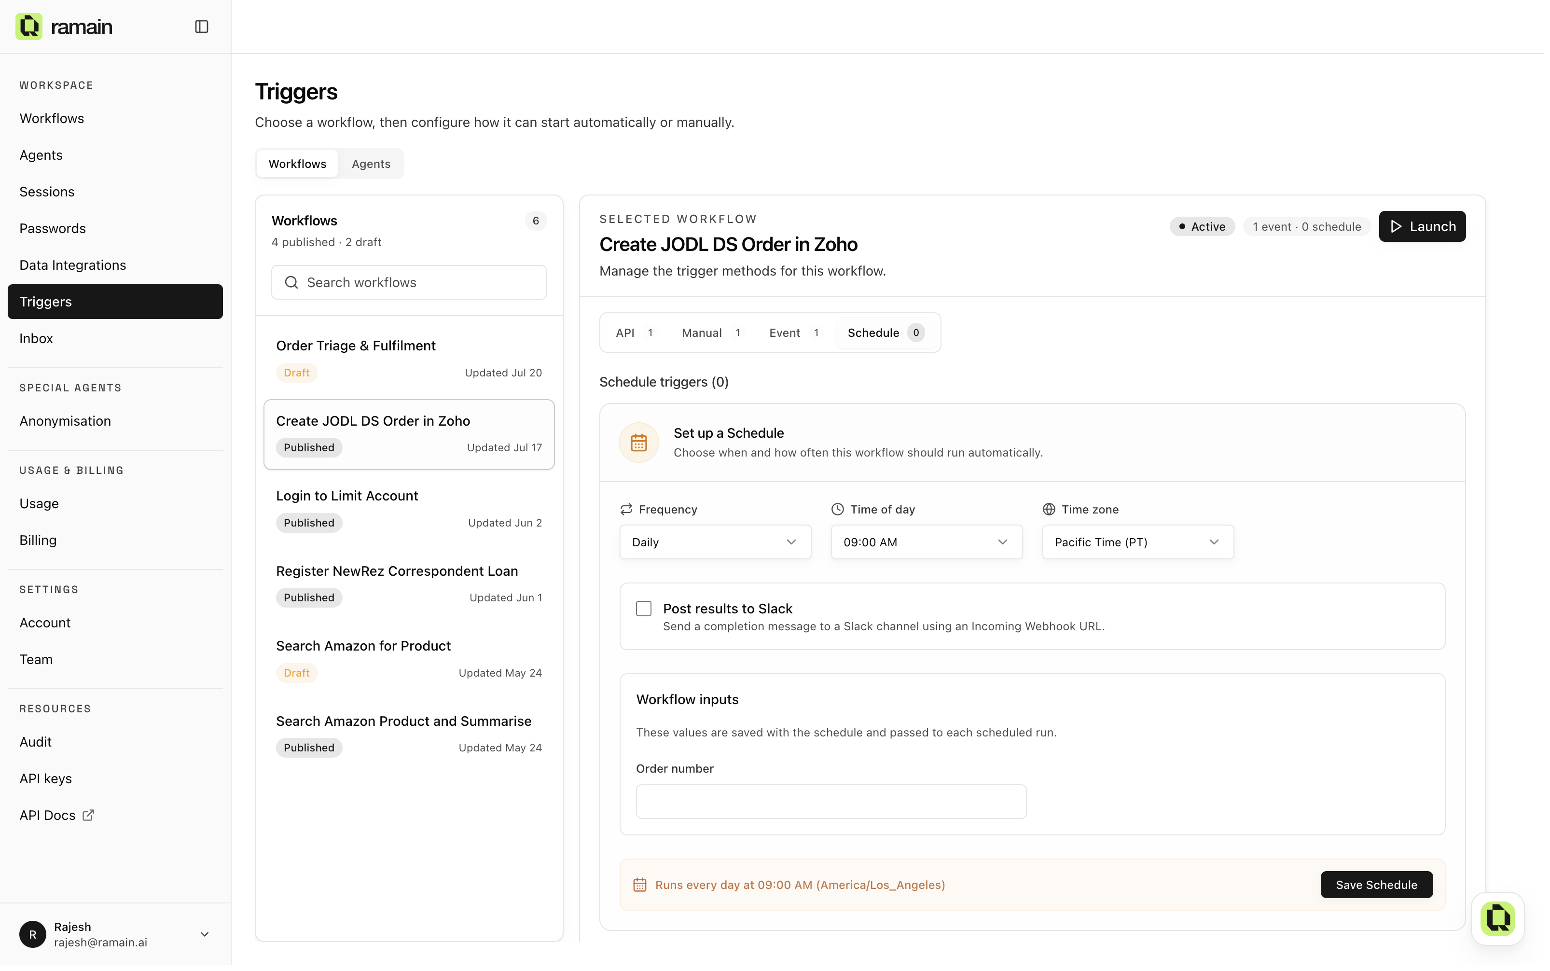Open the Billing page
The image size is (1550, 971).
coord(116,541)
